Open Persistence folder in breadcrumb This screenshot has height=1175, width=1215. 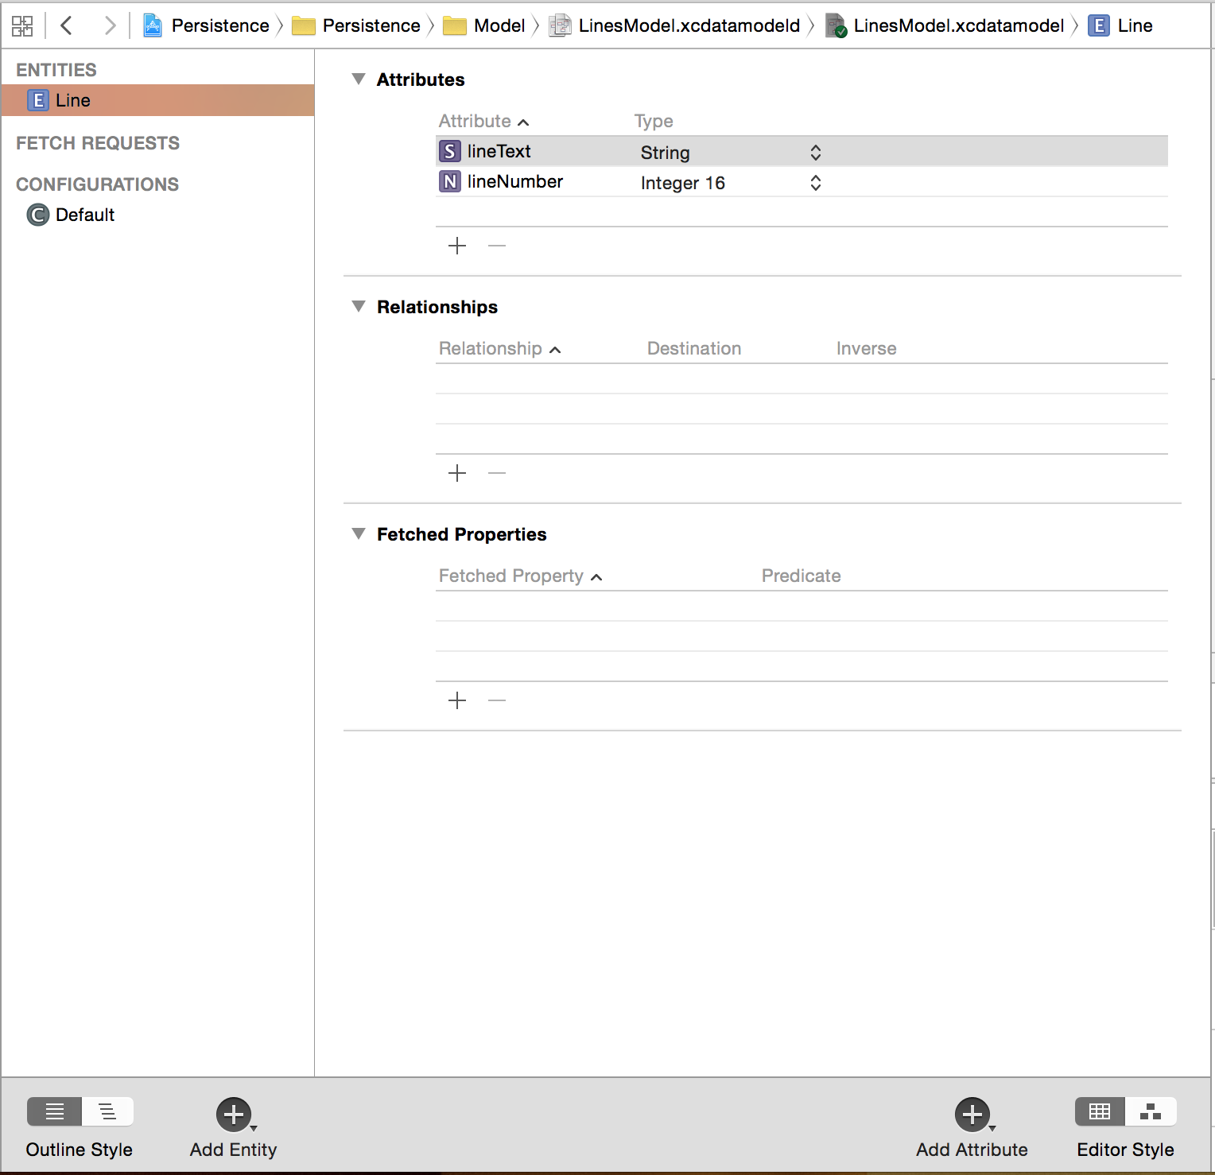355,25
